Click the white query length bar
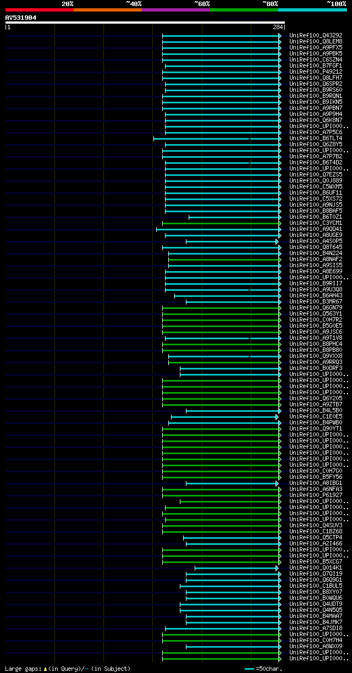This screenshot has width=352, height=673. (145, 23)
